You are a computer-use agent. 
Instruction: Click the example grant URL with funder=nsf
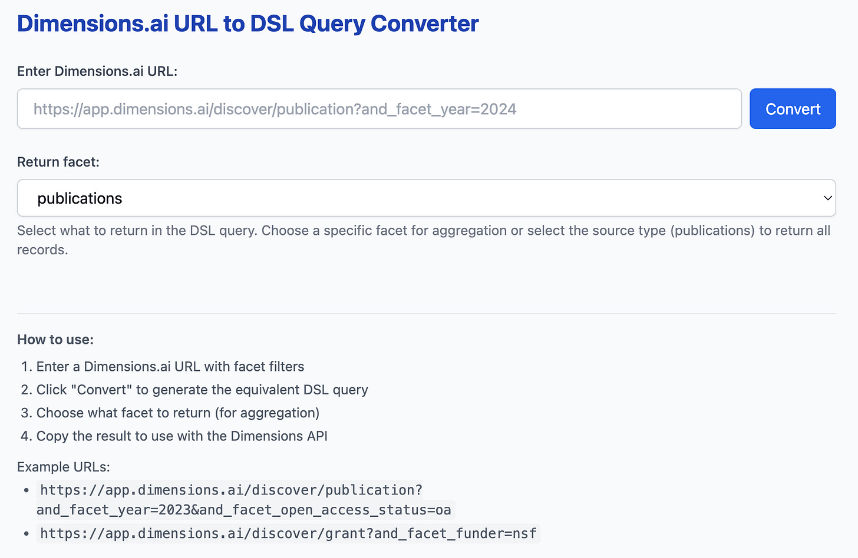pos(288,533)
